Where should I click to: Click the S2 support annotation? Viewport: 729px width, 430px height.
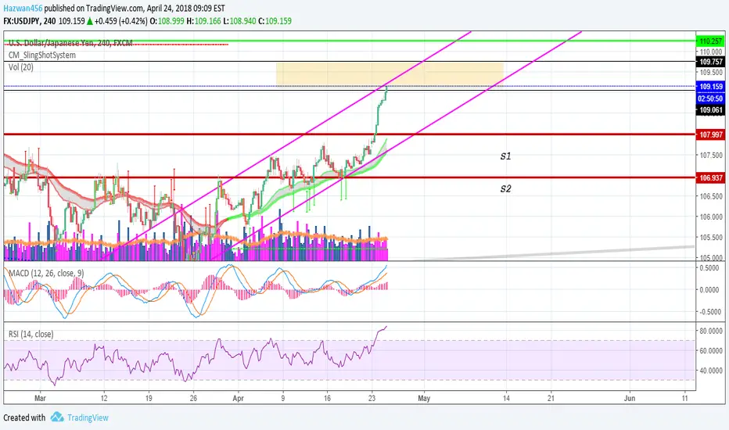pyautogui.click(x=505, y=188)
